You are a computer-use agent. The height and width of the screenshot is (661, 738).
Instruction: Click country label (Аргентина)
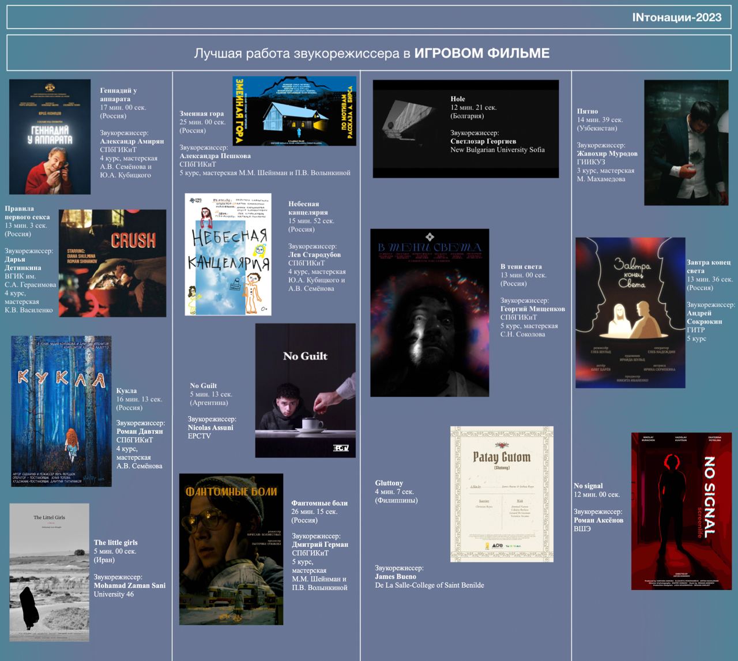coord(209,403)
